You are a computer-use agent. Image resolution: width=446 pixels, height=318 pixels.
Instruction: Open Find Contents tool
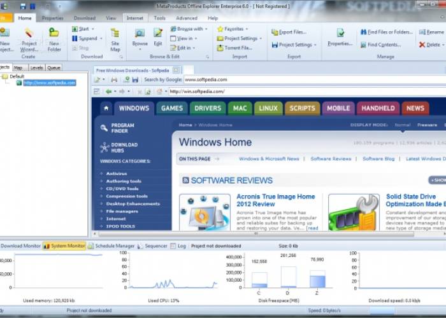pos(380,45)
